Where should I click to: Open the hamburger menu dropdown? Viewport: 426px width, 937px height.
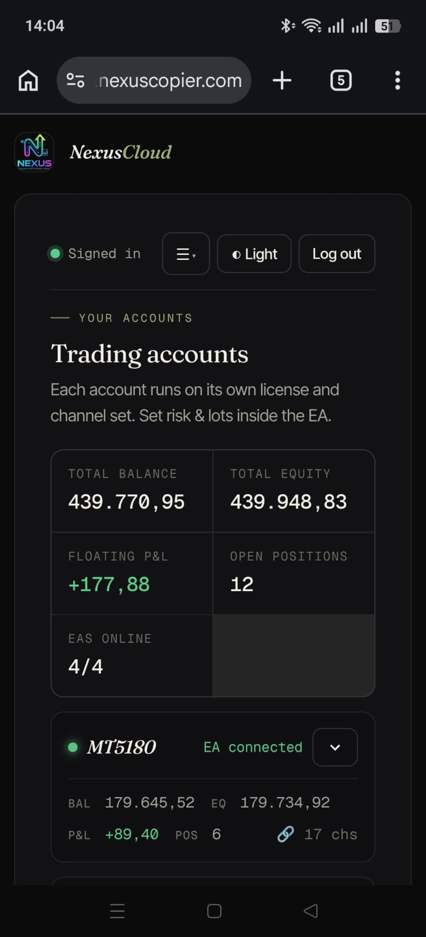(x=186, y=253)
